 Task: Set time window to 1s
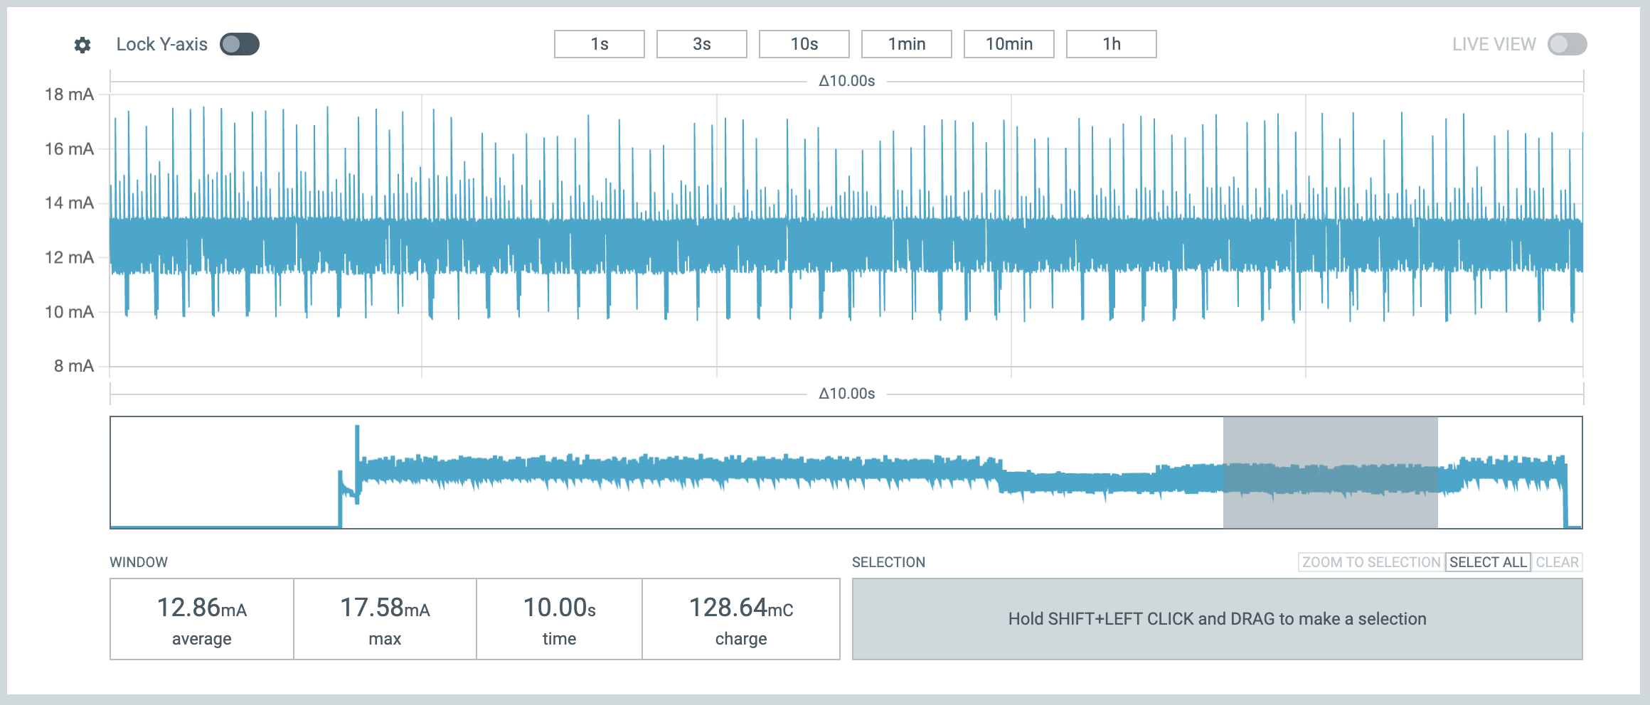[x=600, y=44]
